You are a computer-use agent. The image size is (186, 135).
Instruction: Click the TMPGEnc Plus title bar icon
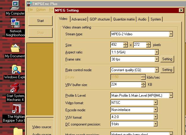coord(29,4)
